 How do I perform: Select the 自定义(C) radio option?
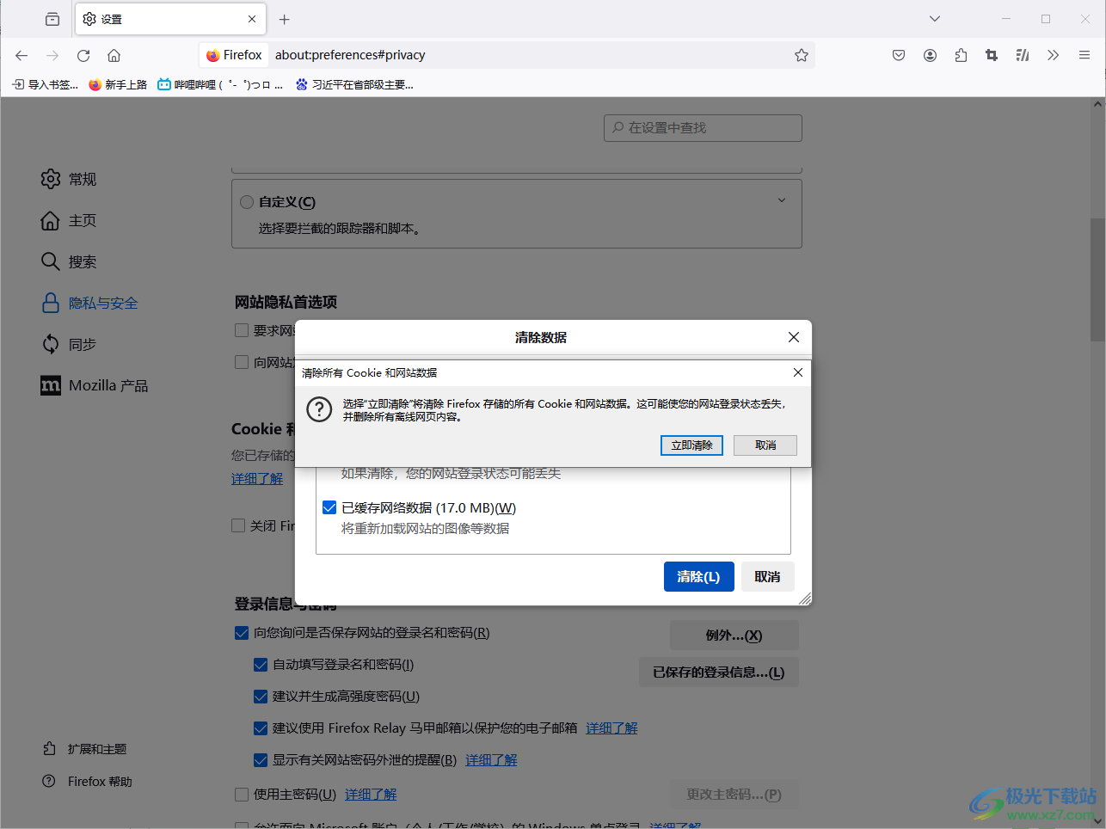coord(247,202)
